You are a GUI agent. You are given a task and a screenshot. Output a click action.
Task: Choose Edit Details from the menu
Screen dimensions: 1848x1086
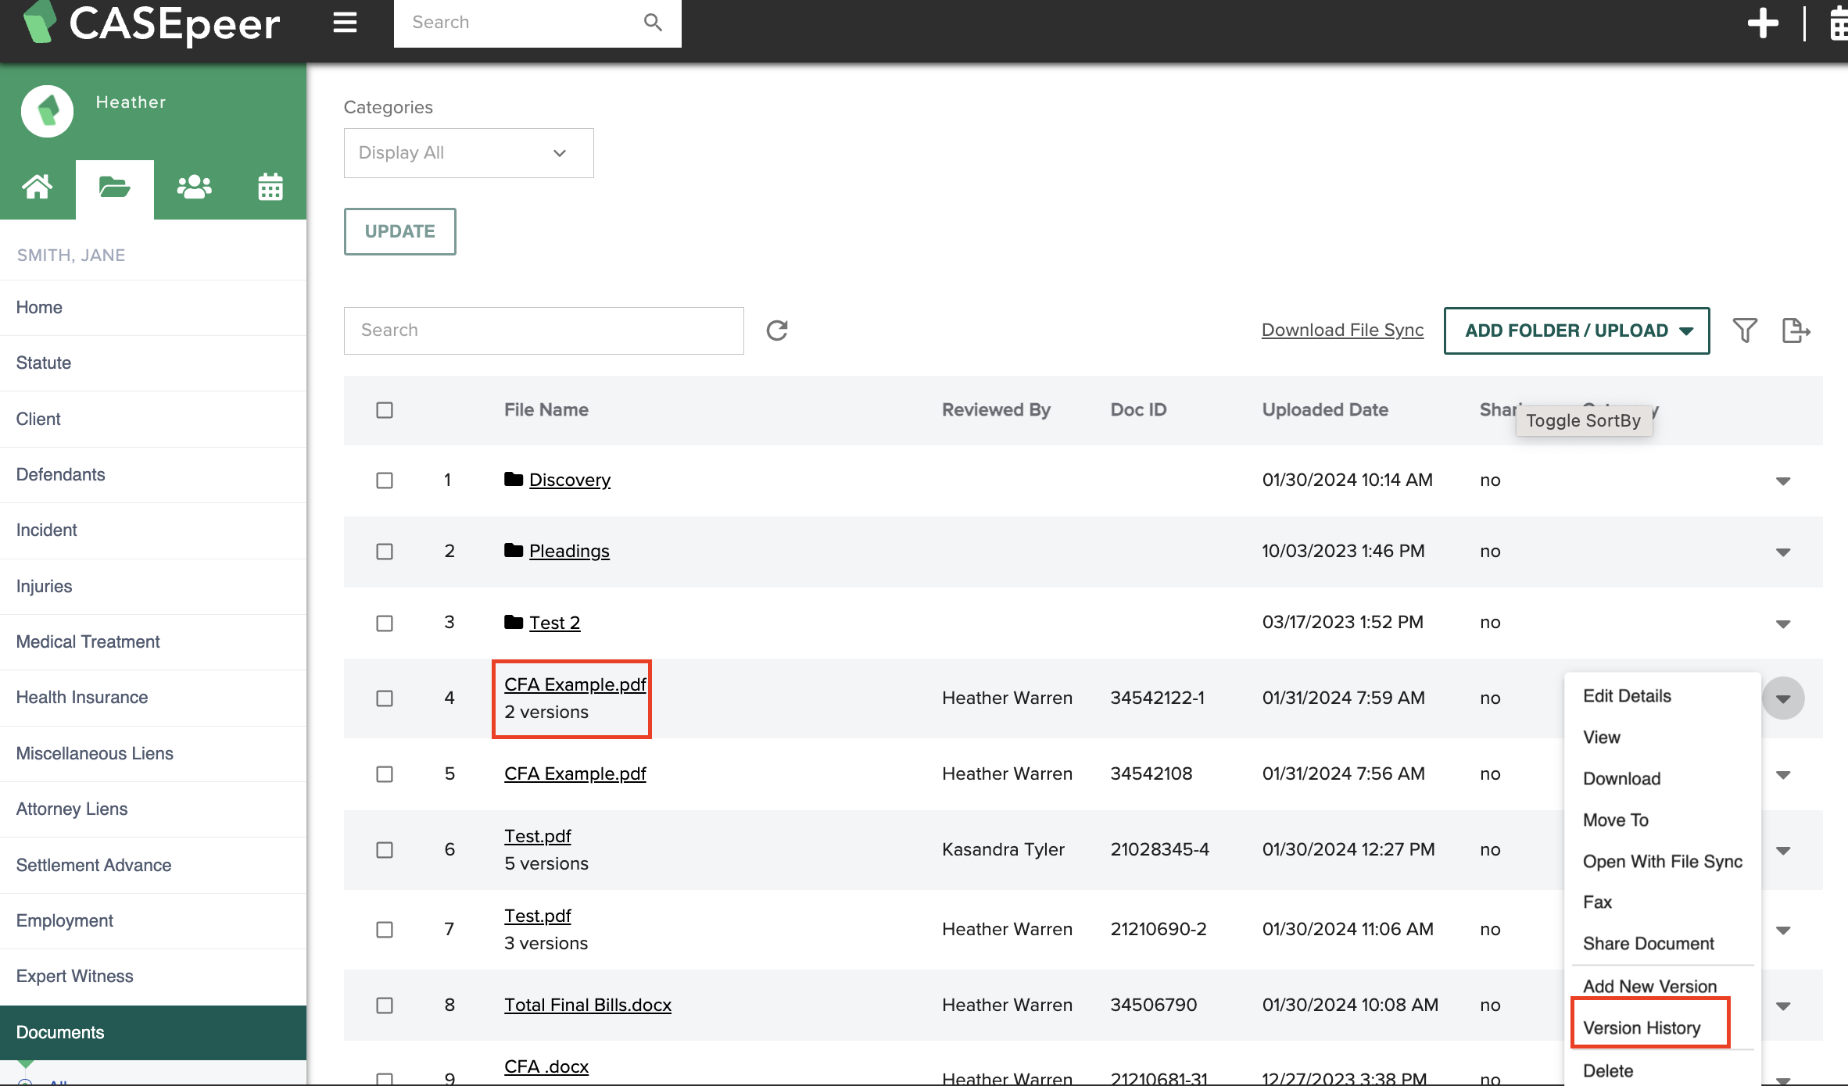point(1627,696)
